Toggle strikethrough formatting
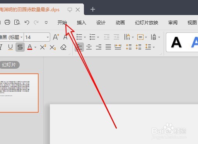The image size is (198, 144). click(x=20, y=47)
